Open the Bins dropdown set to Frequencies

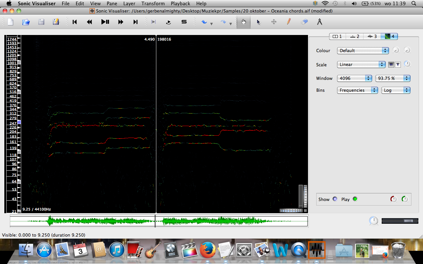click(x=358, y=90)
